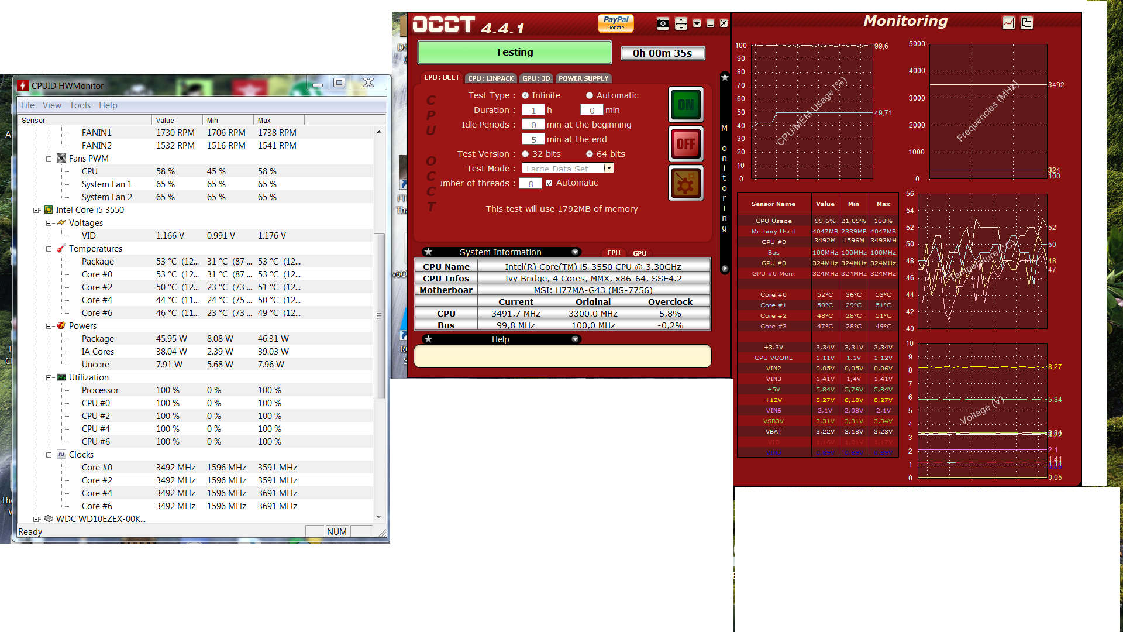
Task: Select the 32 bits test version
Action: [x=525, y=154]
